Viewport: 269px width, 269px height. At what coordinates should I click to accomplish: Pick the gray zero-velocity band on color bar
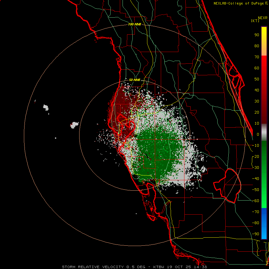pos(264,132)
